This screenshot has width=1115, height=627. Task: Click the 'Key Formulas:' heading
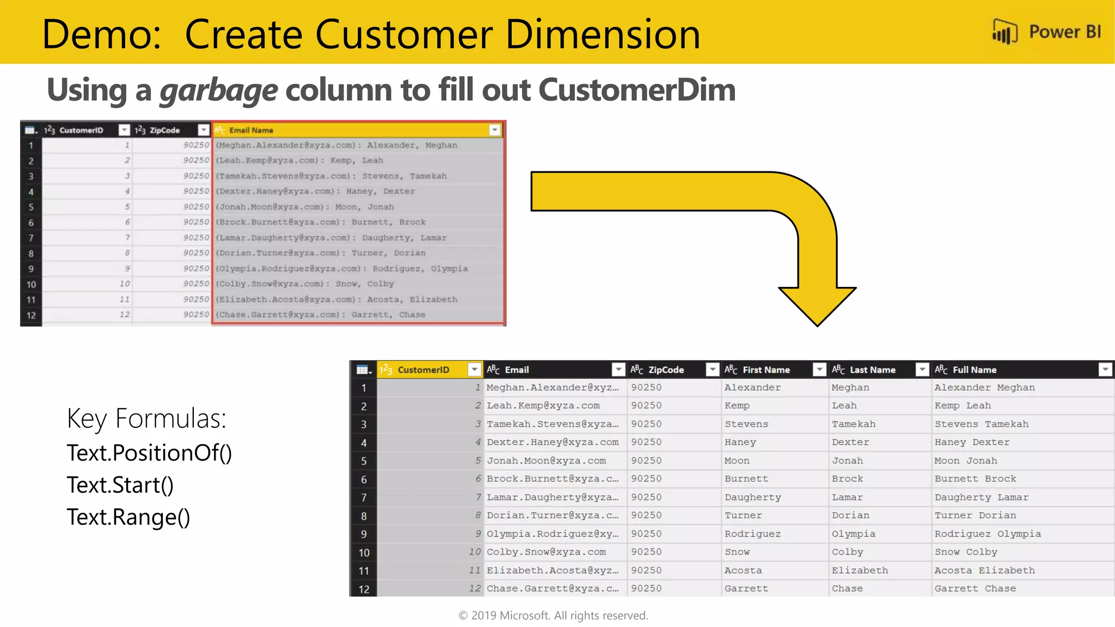[x=146, y=419]
